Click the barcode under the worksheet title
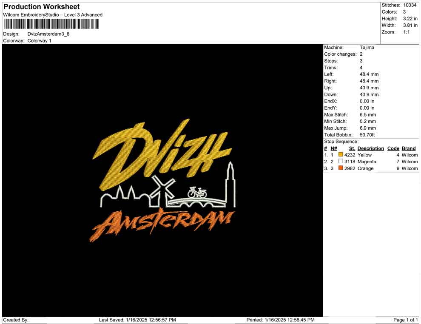Image resolution: width=421 pixels, height=324 pixels. point(51,24)
